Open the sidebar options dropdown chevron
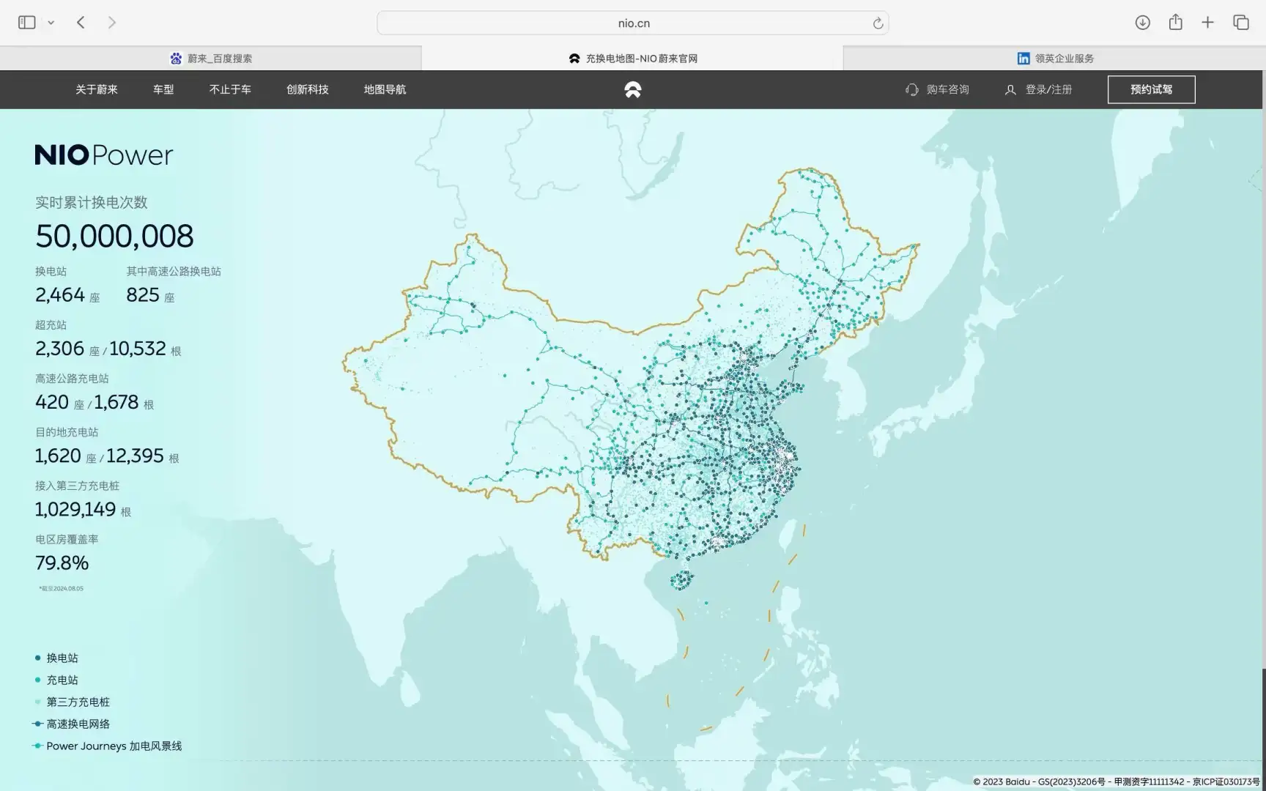 click(x=51, y=23)
